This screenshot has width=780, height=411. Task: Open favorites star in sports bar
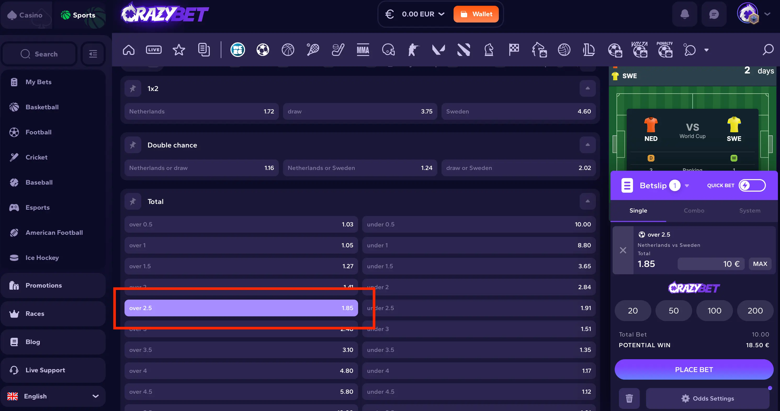[179, 50]
